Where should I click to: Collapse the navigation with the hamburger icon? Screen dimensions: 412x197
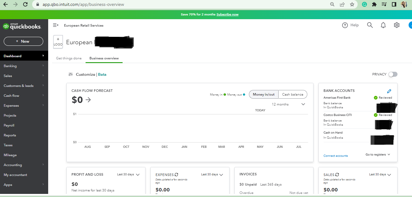(56, 25)
